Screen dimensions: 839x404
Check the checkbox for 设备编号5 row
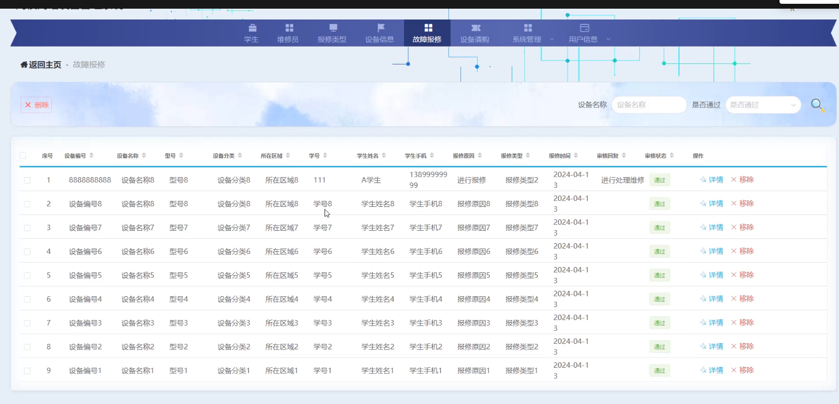27,276
